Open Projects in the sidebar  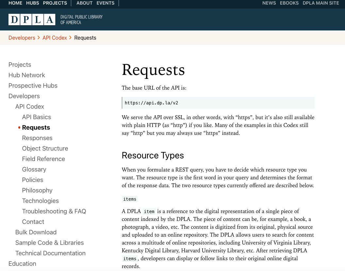click(20, 64)
